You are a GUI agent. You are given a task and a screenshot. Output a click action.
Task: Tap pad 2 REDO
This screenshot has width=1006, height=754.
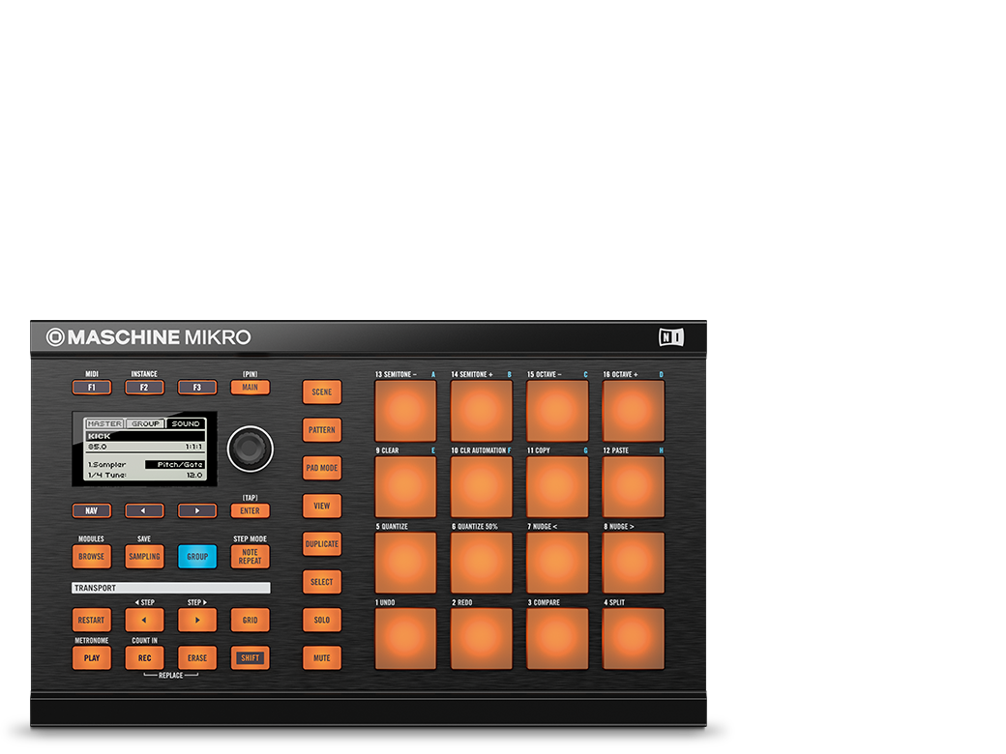(x=481, y=639)
